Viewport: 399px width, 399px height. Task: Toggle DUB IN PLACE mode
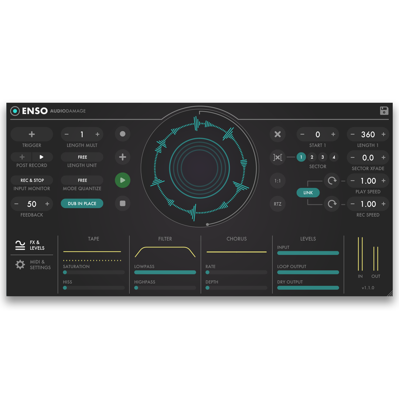tap(82, 203)
